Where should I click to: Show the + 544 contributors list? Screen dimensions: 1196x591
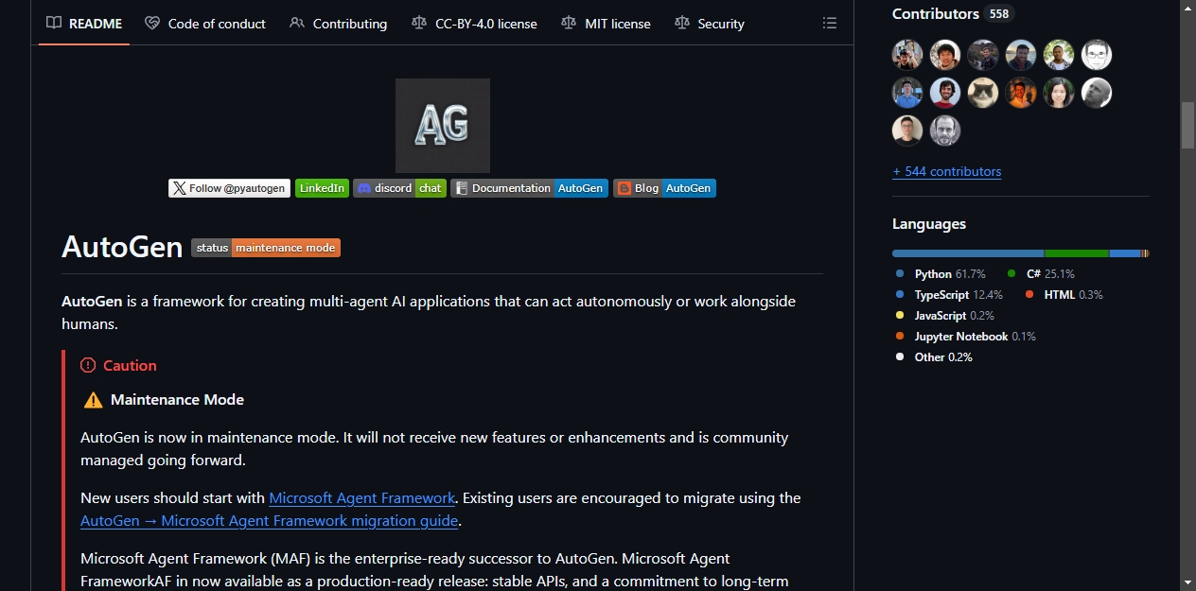pos(946,171)
